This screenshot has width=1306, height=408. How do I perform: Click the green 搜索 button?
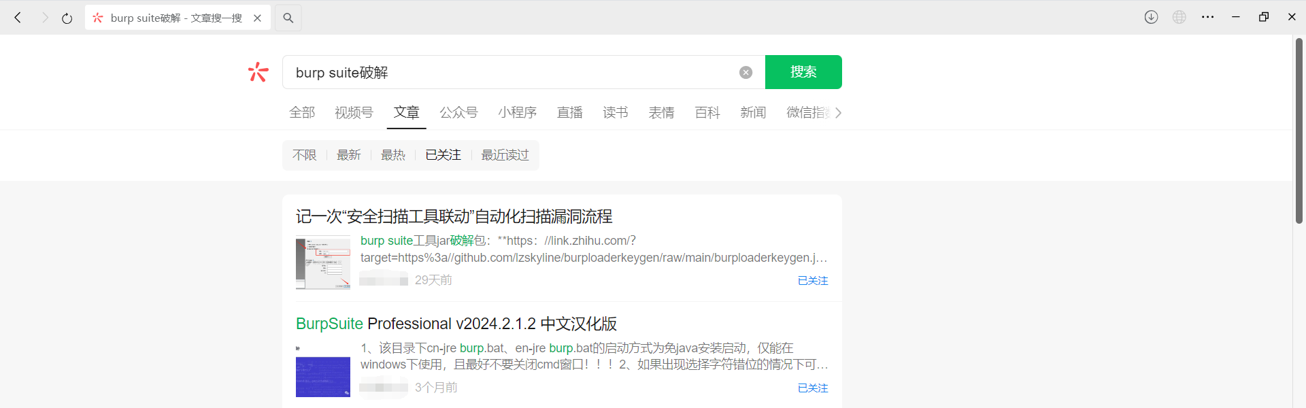click(803, 72)
